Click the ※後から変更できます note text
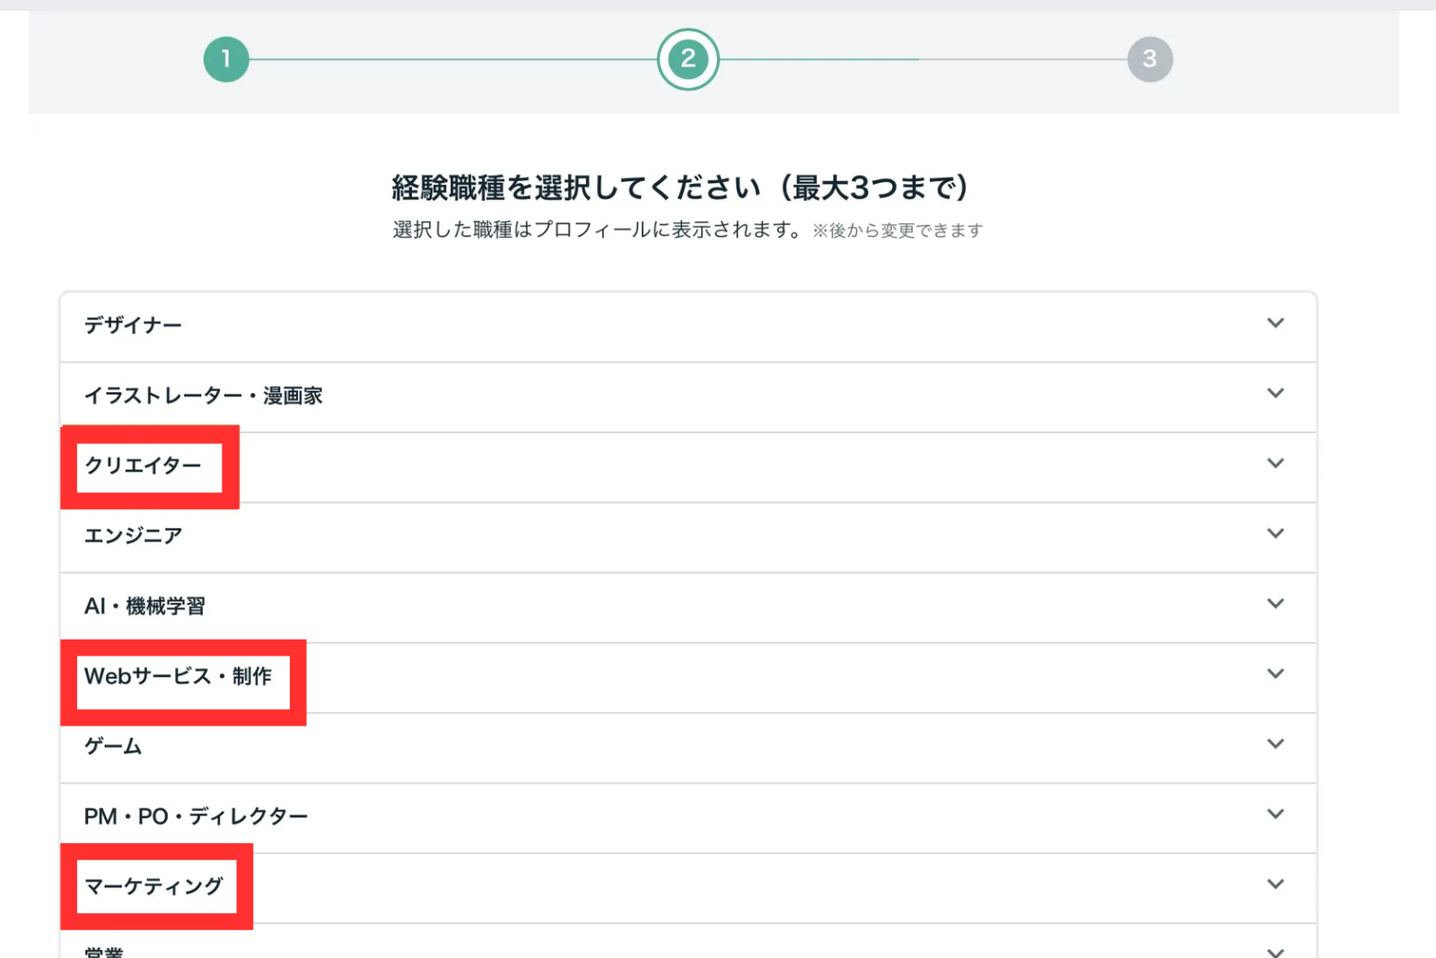Screen dimensions: 1436x958 click(x=899, y=230)
